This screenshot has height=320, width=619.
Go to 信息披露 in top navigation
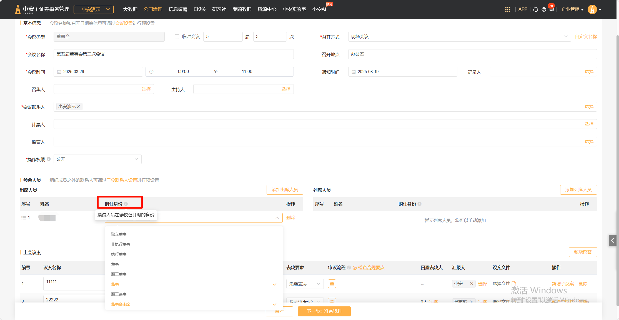pyautogui.click(x=178, y=9)
